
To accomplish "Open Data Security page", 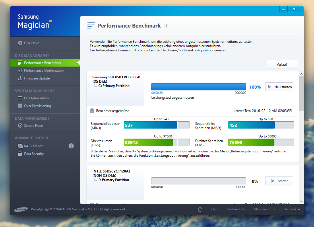I will (34, 154).
